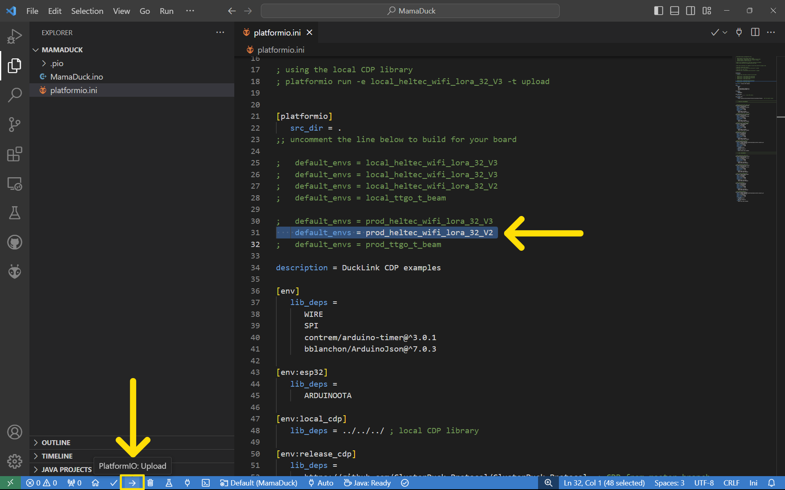The image size is (785, 490).
Task: Click PlatformIO Upload arrow in status bar
Action: [x=132, y=483]
